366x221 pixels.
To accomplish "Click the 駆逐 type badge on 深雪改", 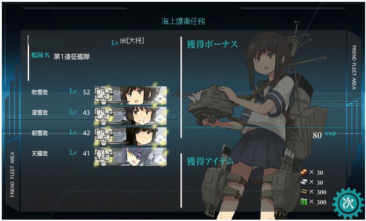I will tap(104, 115).
